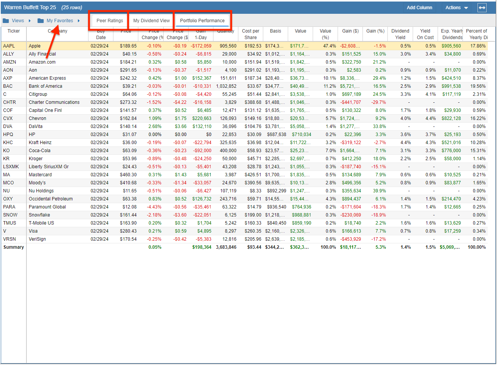Click Summary total quantity 3,683,846
Viewport: 497px width, 366px height.
(226, 247)
